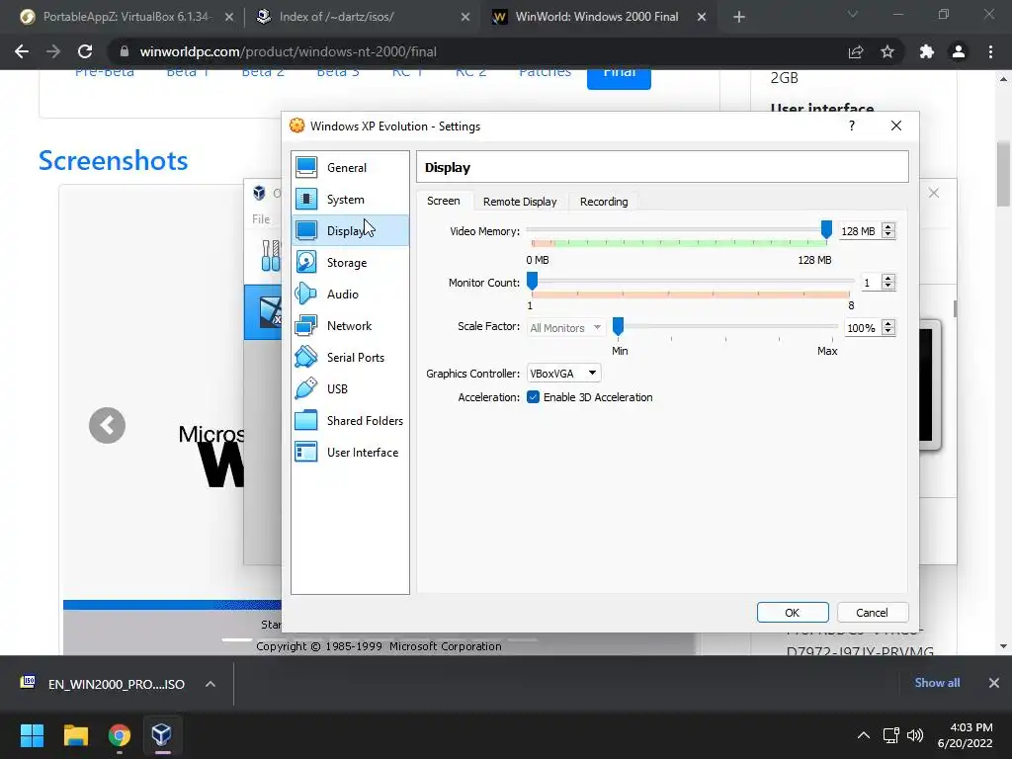Click Cancel in Settings dialog

pos(873,613)
